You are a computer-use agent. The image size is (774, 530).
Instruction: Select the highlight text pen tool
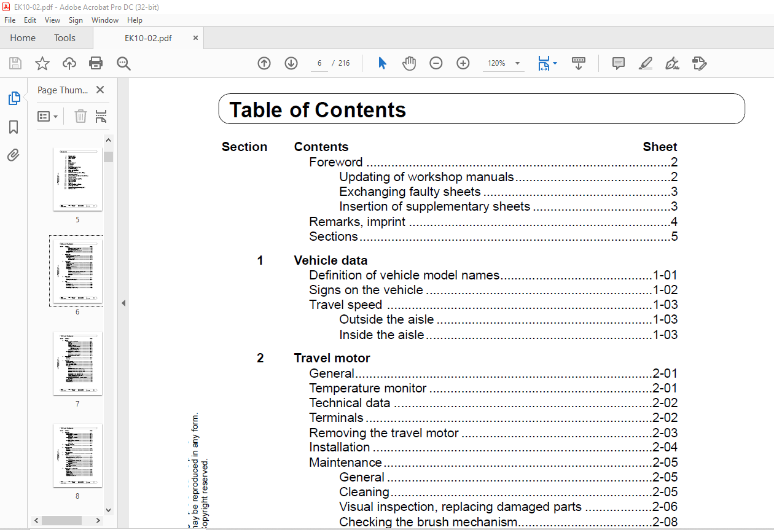coord(645,63)
